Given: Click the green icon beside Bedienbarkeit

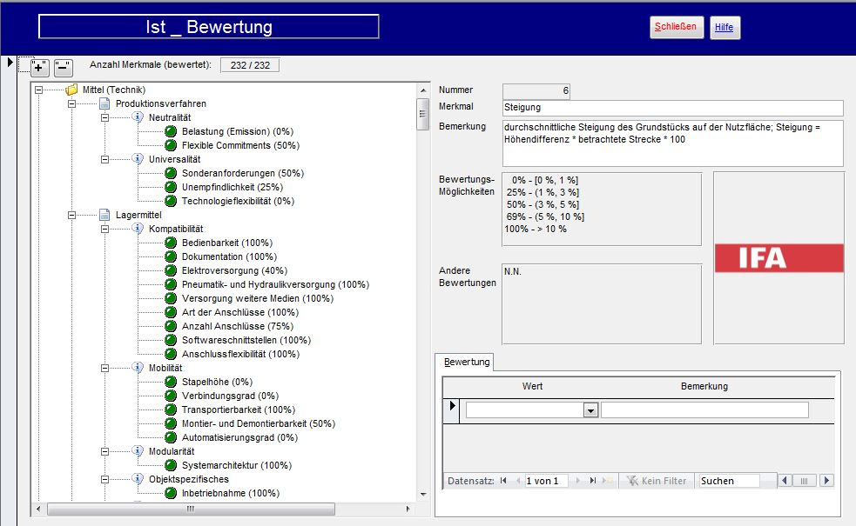Looking at the screenshot, I should [171, 243].
